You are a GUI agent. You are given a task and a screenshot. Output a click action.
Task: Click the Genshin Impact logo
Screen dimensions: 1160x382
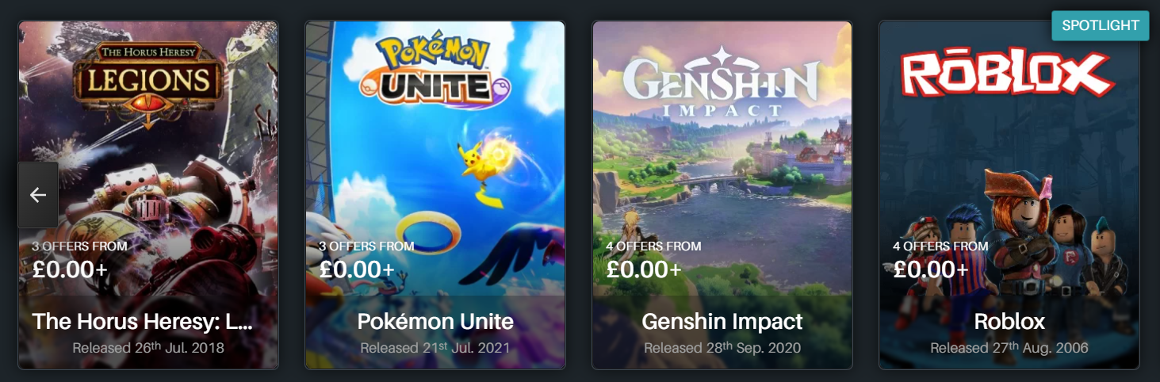pyautogui.click(x=721, y=82)
